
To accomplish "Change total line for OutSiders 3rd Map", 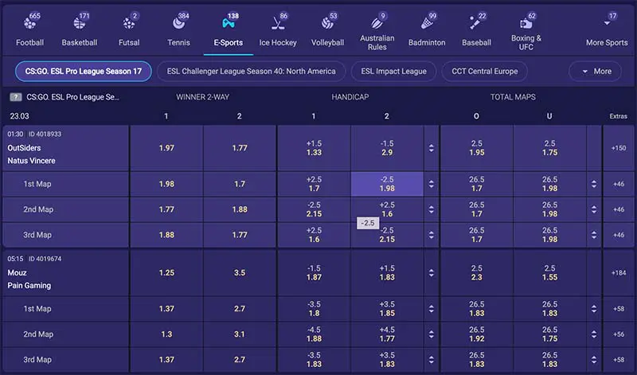I will click(x=594, y=235).
